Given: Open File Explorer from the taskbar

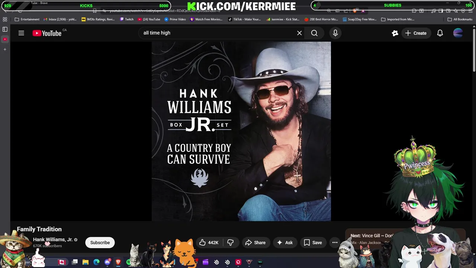Looking at the screenshot, I should [x=86, y=262].
